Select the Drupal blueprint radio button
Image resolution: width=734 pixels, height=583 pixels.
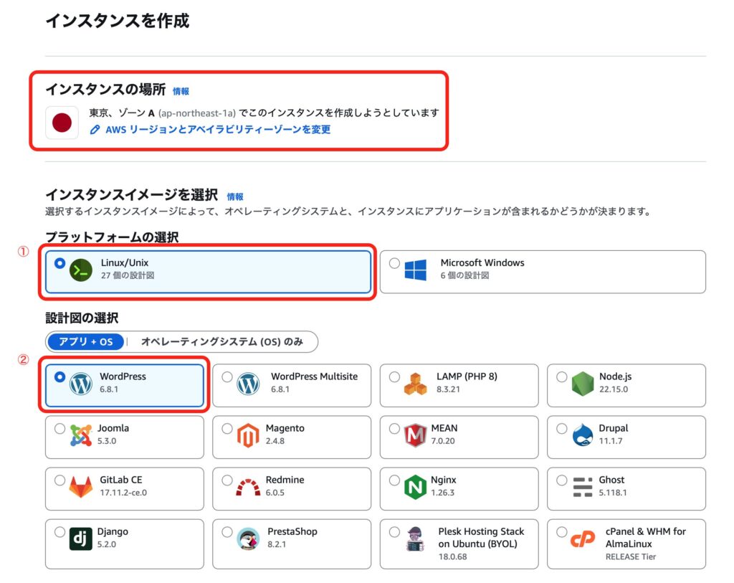coord(562,429)
